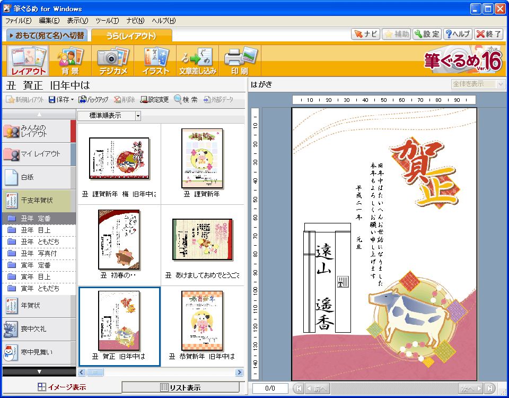Image resolution: width=509 pixels, height=398 pixels.
Task: Open the ファイル(F) menu
Action: pos(18,21)
